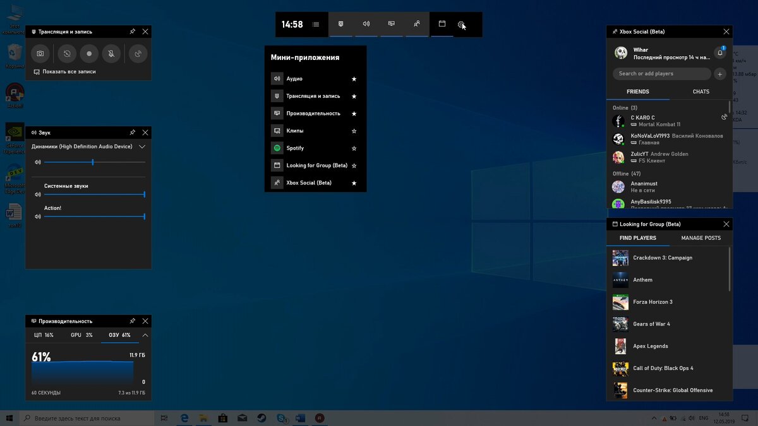The height and width of the screenshot is (426, 758).
Task: Collapse the Online (3) friends group
Action: [x=625, y=108]
